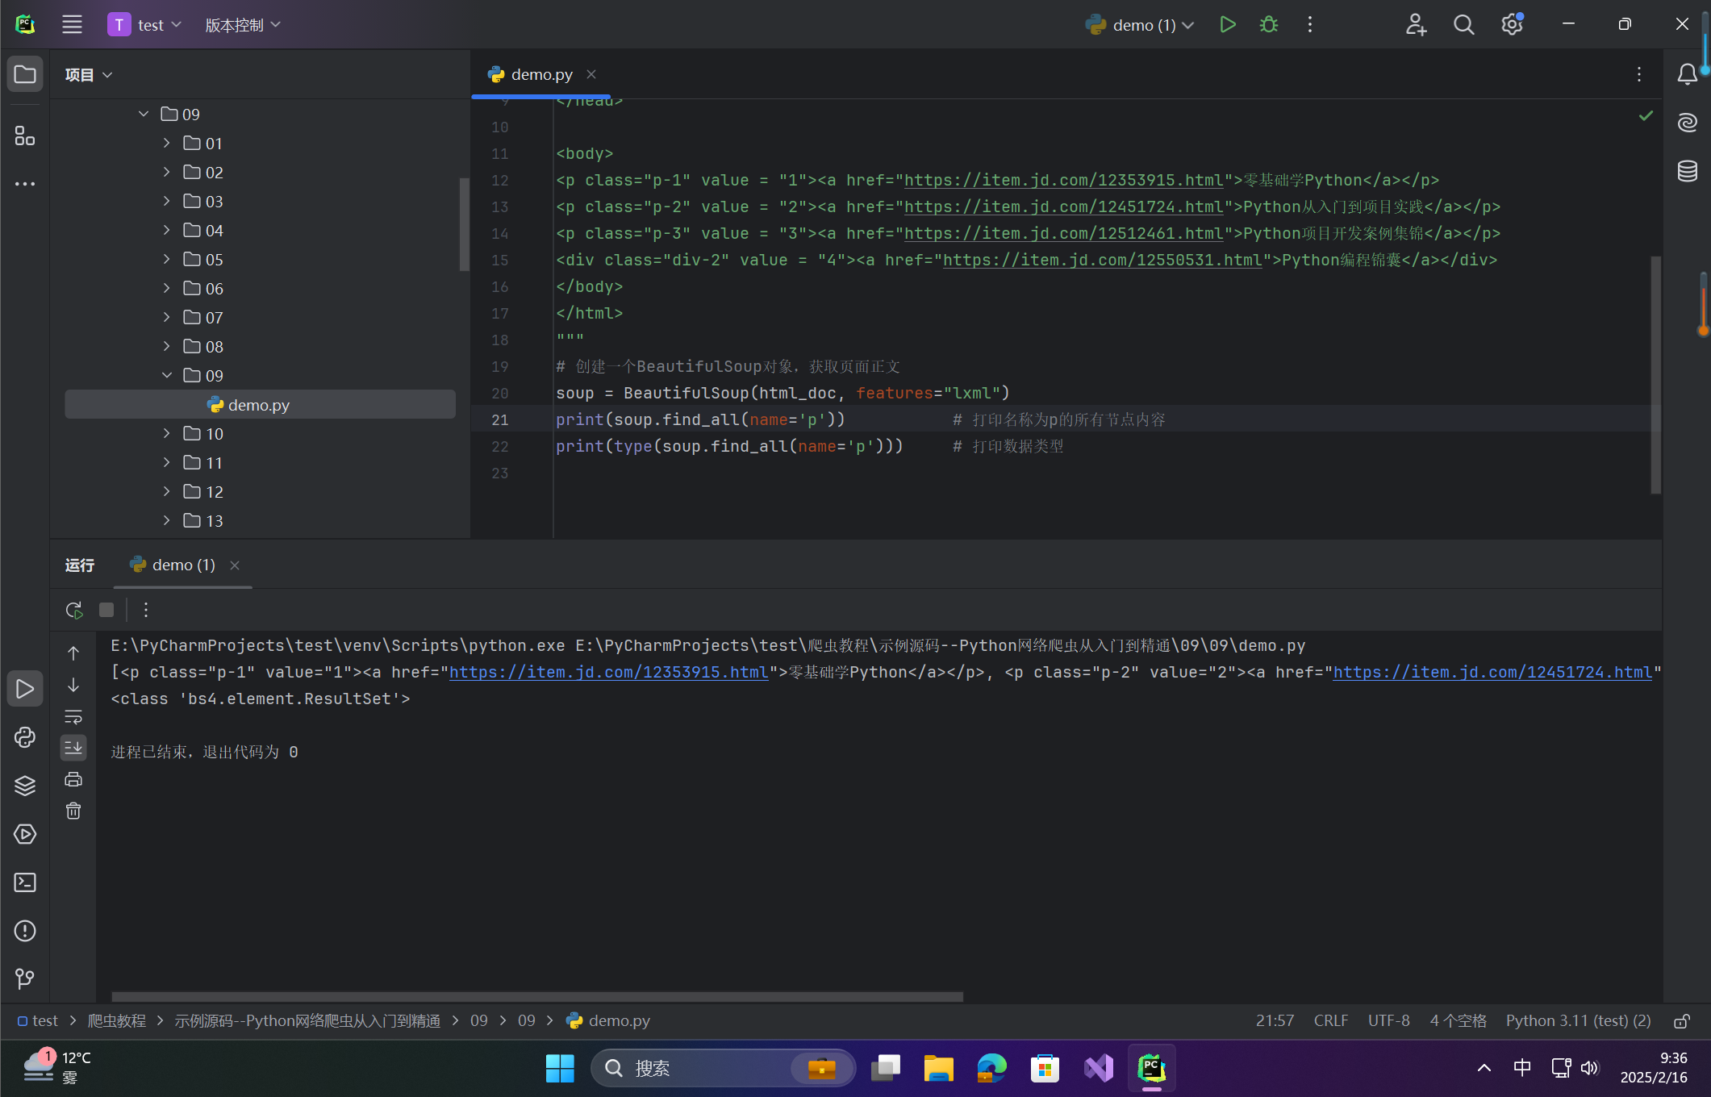The height and width of the screenshot is (1097, 1711).
Task: Expand folder 05
Action: click(166, 259)
